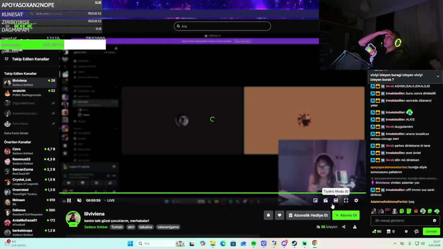Open lilviviena in followed channels

(x=29, y=82)
